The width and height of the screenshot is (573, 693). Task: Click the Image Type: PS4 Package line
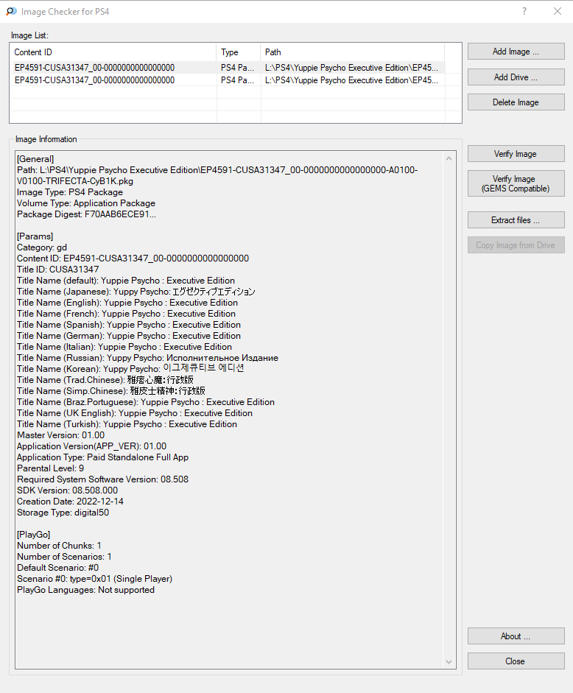(70, 192)
